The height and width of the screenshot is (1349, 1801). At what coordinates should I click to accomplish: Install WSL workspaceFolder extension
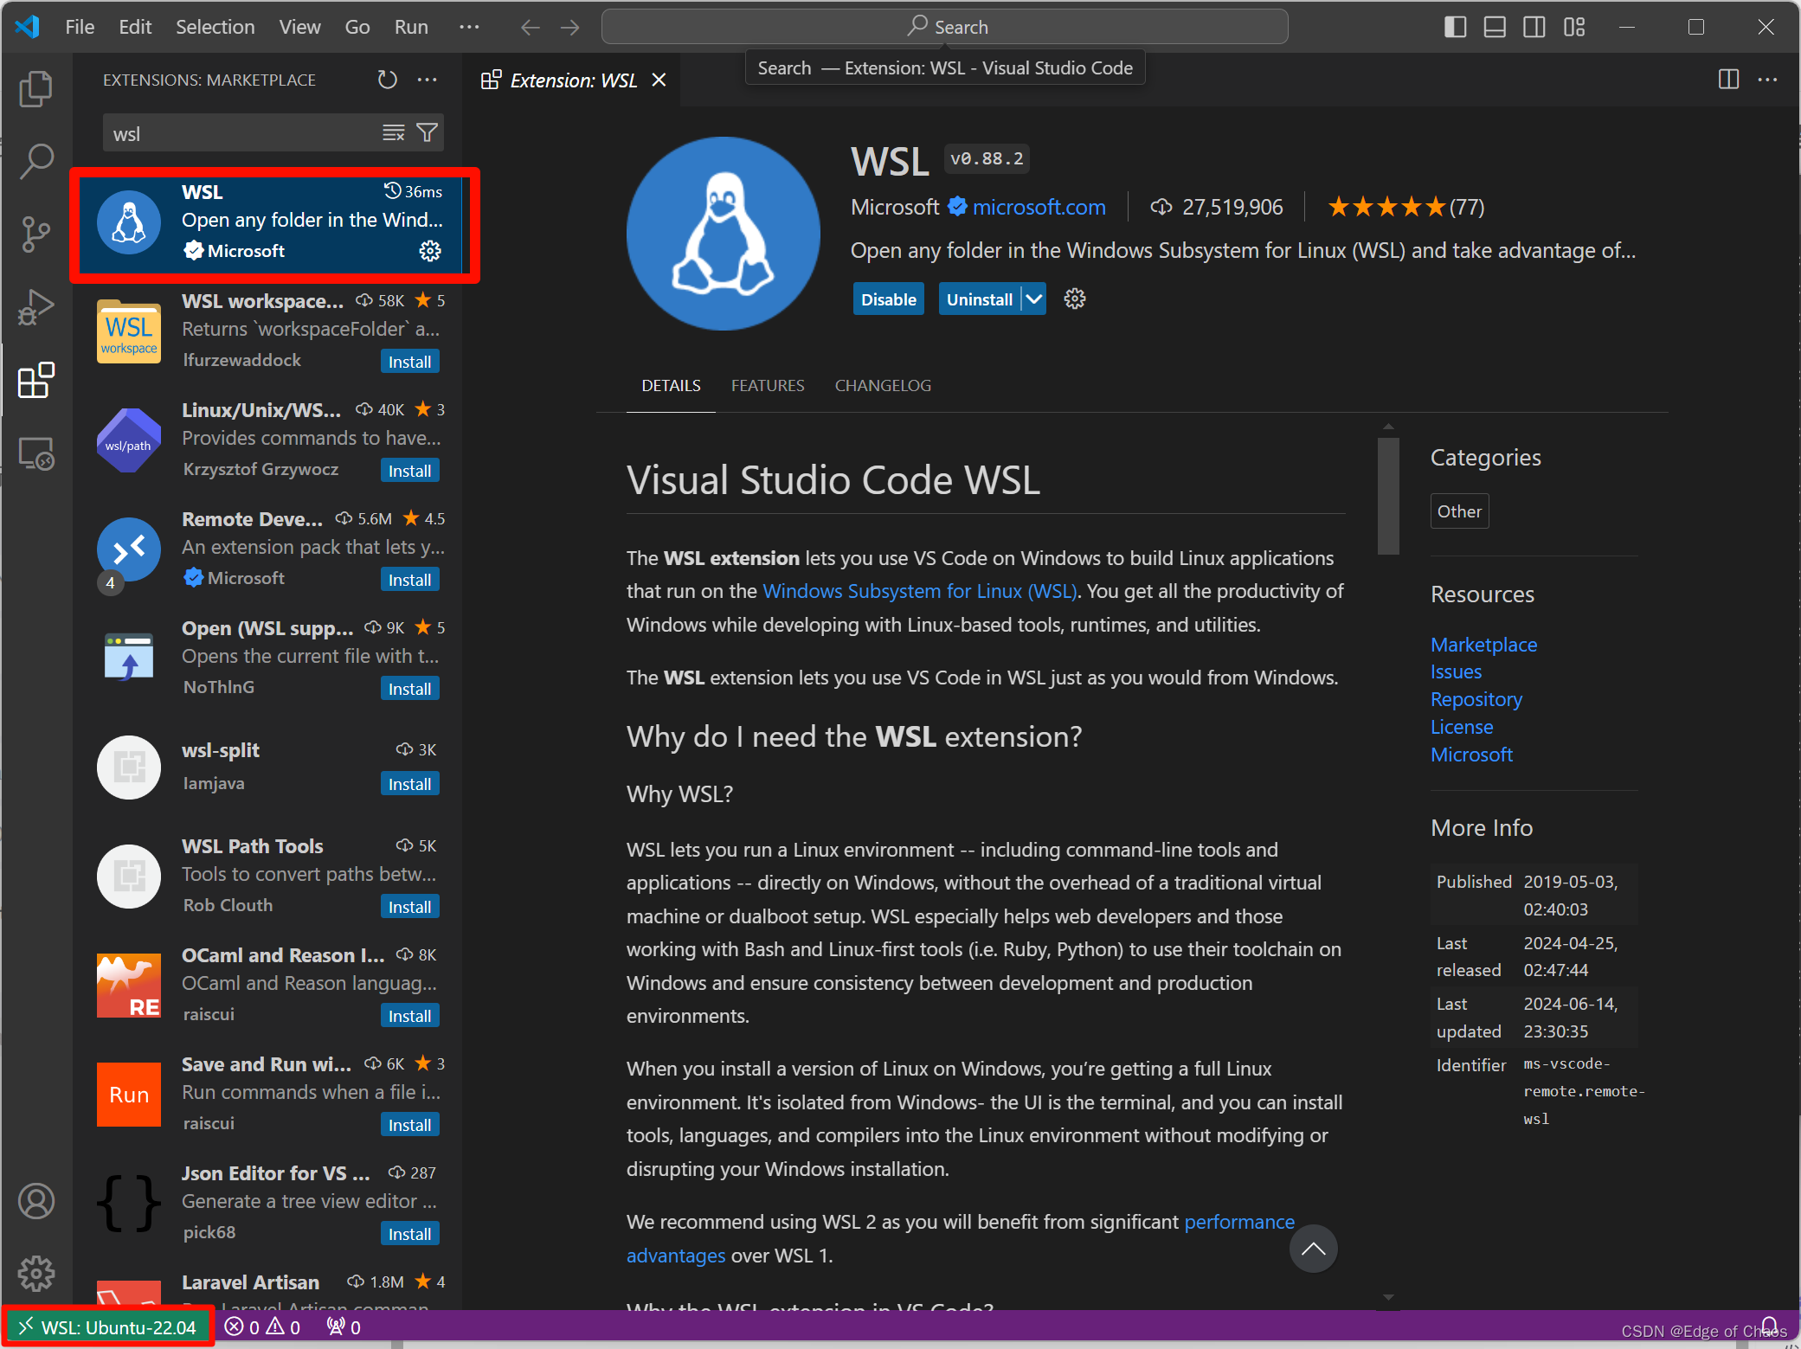click(x=409, y=362)
